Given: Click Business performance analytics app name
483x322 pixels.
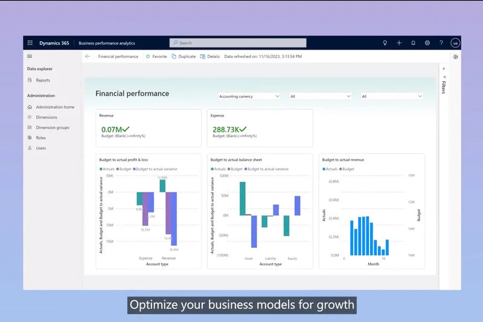Looking at the screenshot, I should [107, 43].
